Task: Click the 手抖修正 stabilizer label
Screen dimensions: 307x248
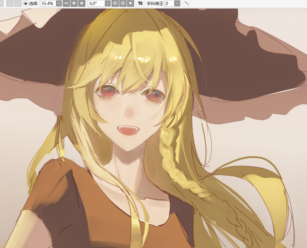Action: click(x=155, y=4)
